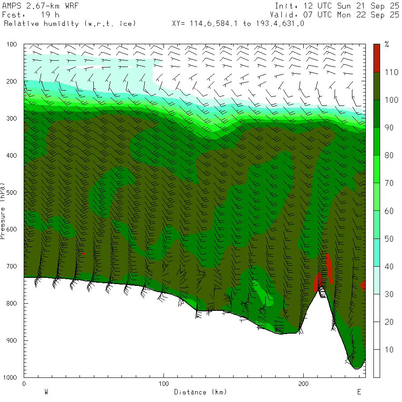Click the red above-110 colorbar segment

[377, 58]
